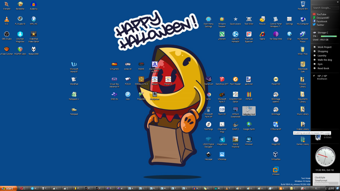Launch Blender-like FontForge icon
The image size is (340, 191).
coord(209,126)
